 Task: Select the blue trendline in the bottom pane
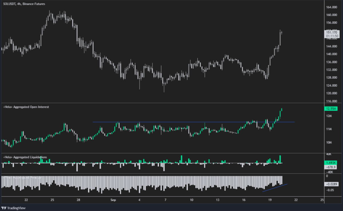pyautogui.click(x=275, y=188)
